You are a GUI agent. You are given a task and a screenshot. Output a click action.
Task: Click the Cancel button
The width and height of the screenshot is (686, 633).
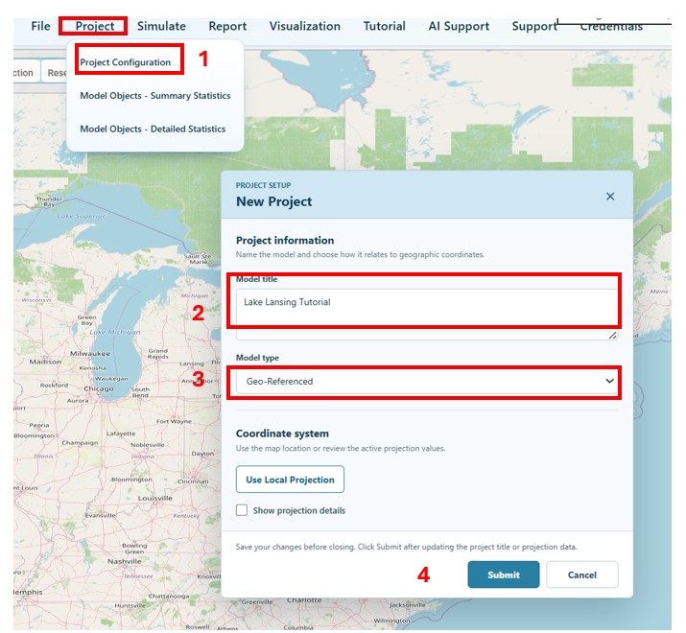[581, 574]
